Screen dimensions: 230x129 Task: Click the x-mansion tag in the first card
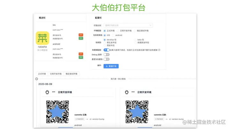pyautogui.click(x=80, y=119)
